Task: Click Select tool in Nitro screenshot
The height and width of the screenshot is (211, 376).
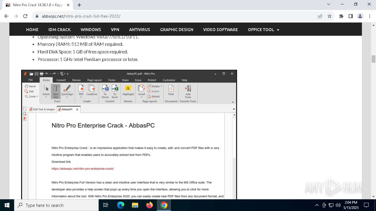Action: (46, 91)
